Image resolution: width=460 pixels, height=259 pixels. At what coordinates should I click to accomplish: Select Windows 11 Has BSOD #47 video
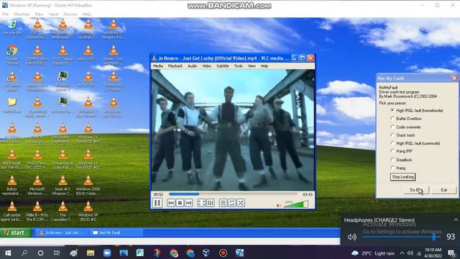coord(88,133)
